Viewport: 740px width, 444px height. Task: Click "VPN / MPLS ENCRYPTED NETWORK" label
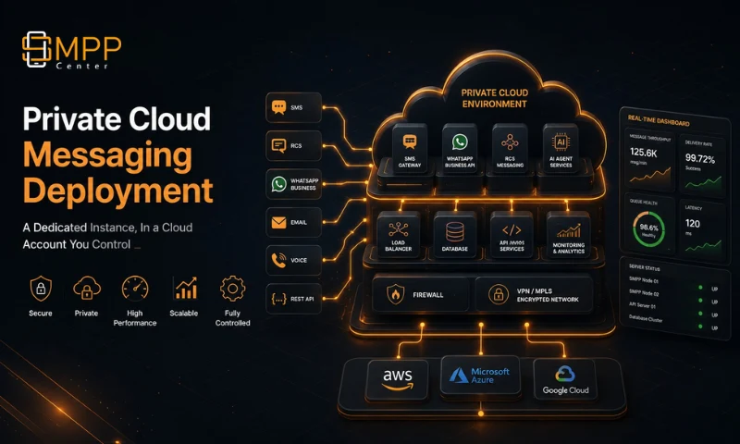[x=548, y=295]
